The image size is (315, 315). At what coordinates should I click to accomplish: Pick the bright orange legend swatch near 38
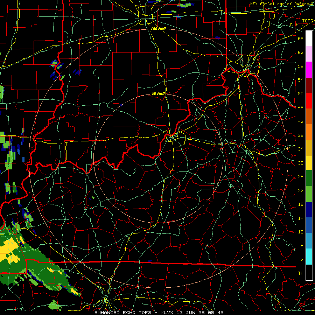point(309,132)
